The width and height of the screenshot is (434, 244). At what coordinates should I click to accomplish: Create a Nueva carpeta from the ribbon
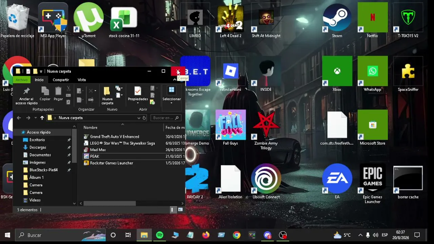[107, 96]
